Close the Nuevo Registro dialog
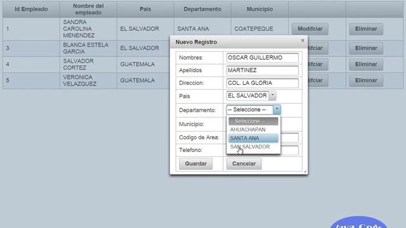Viewport: 406px width, 228px height. tap(303, 41)
